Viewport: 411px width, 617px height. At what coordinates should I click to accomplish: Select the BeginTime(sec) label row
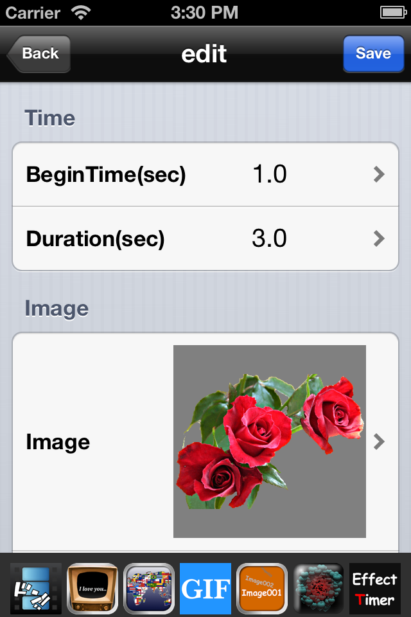click(x=205, y=174)
